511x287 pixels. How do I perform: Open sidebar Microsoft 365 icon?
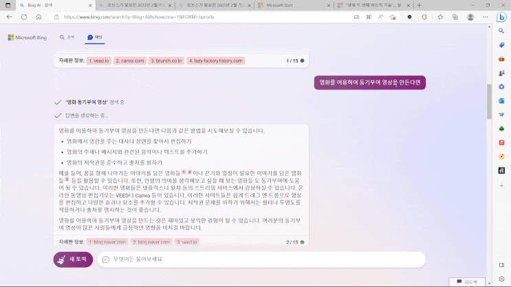pos(501,87)
